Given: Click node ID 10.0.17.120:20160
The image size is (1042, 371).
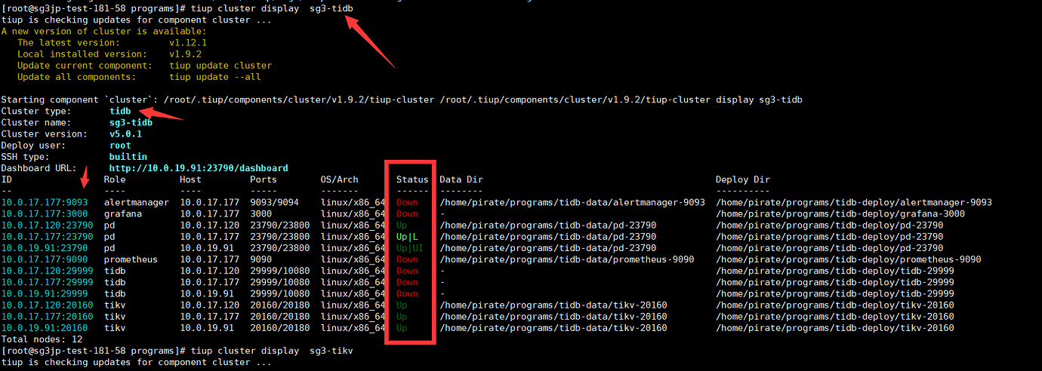Looking at the screenshot, I should pos(48,305).
